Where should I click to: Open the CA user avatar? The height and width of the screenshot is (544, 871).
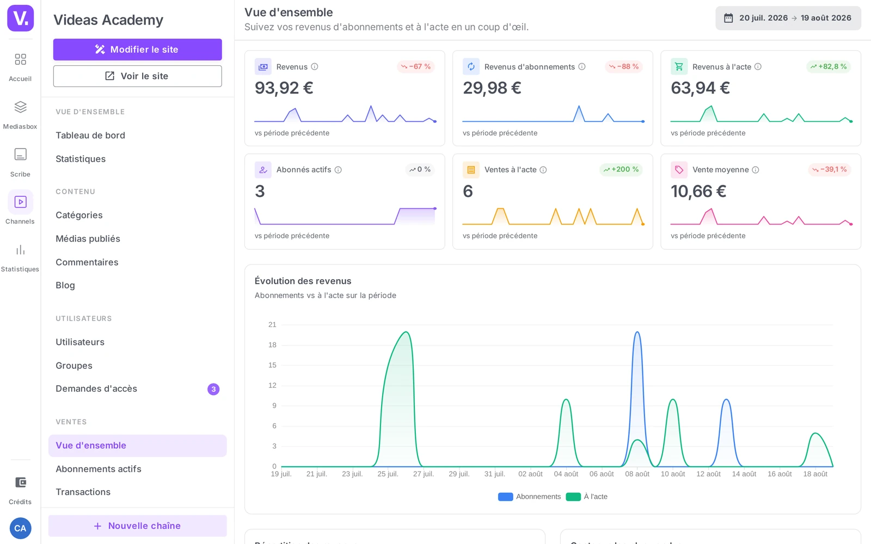click(20, 528)
